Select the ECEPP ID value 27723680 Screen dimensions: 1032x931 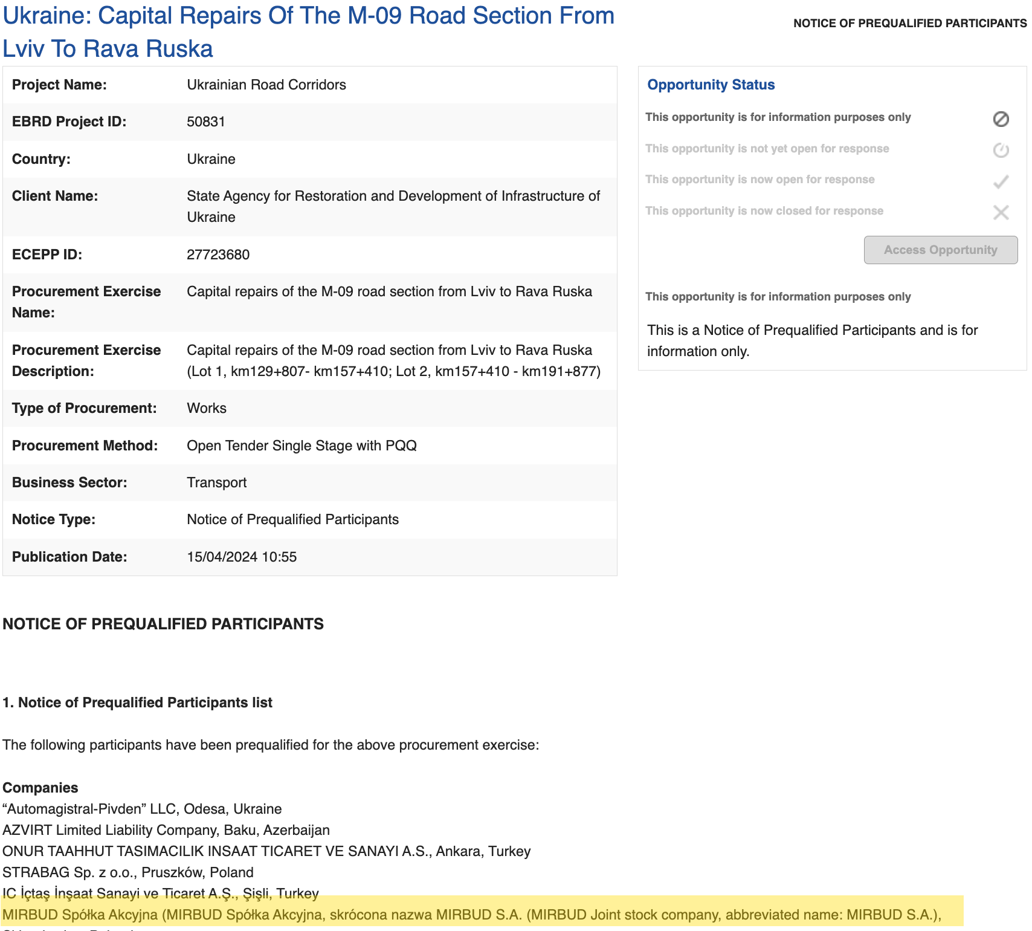point(218,255)
